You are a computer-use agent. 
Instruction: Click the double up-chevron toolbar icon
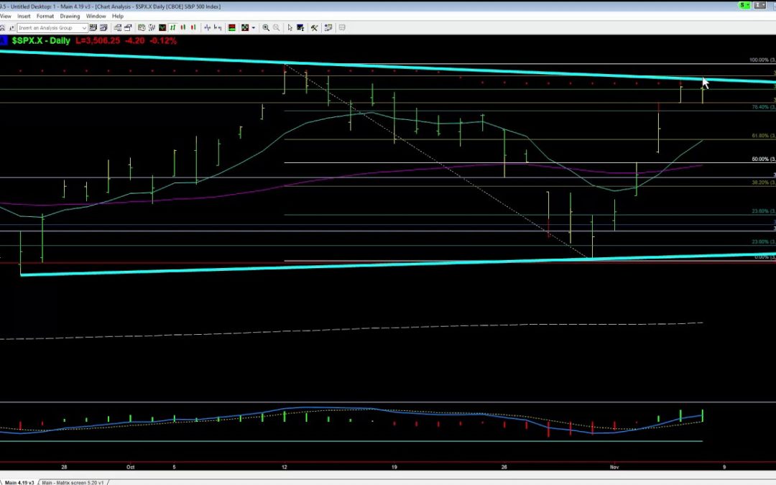[x=2, y=28]
